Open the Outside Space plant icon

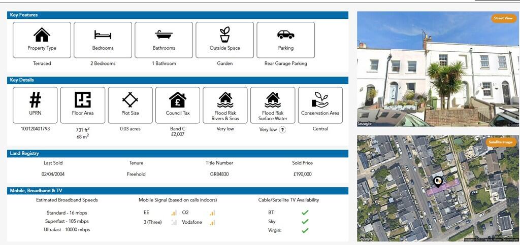click(x=224, y=34)
